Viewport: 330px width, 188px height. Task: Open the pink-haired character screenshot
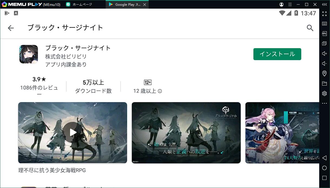click(282, 132)
